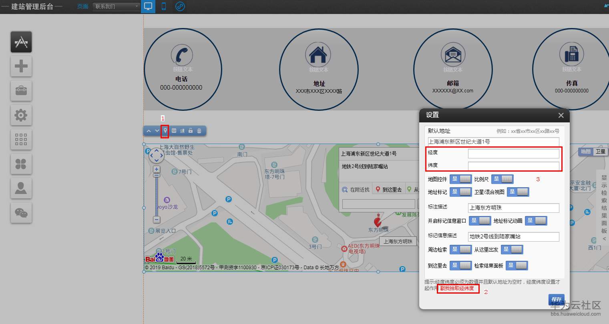
Task: Click the alignment bars toolbar icon
Action: pos(182,131)
